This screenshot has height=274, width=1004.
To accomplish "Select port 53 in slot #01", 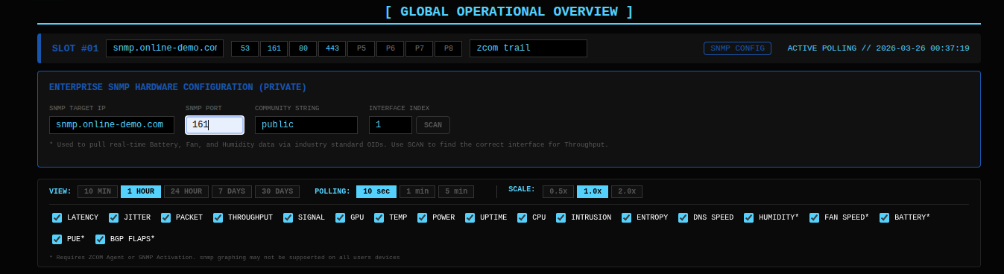I will tap(245, 48).
